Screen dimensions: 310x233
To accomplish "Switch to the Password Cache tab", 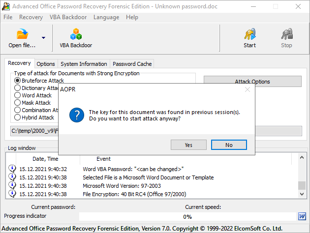I will point(132,64).
